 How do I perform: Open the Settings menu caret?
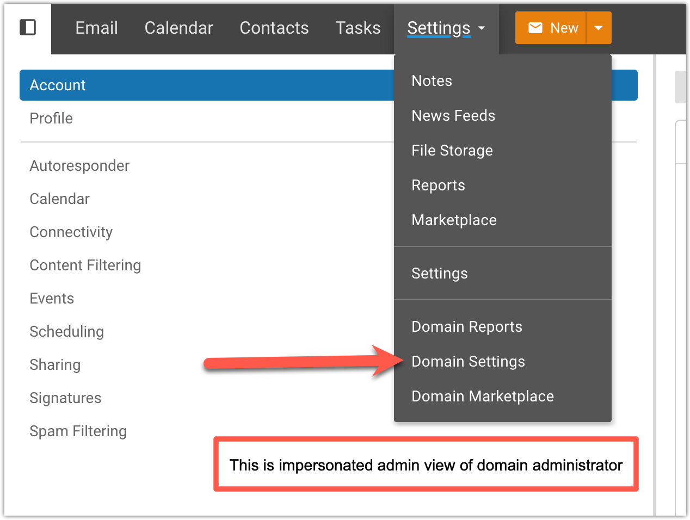[482, 28]
